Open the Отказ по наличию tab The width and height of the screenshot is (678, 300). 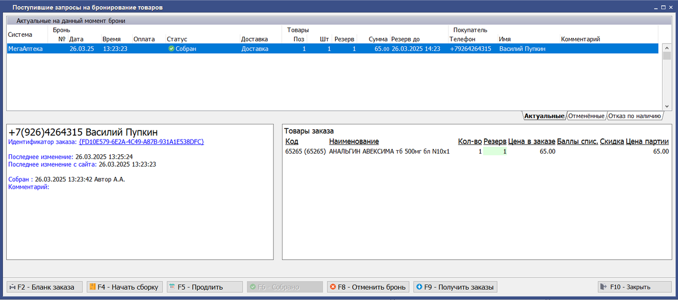634,116
